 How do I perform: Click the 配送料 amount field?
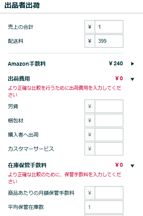109,41
